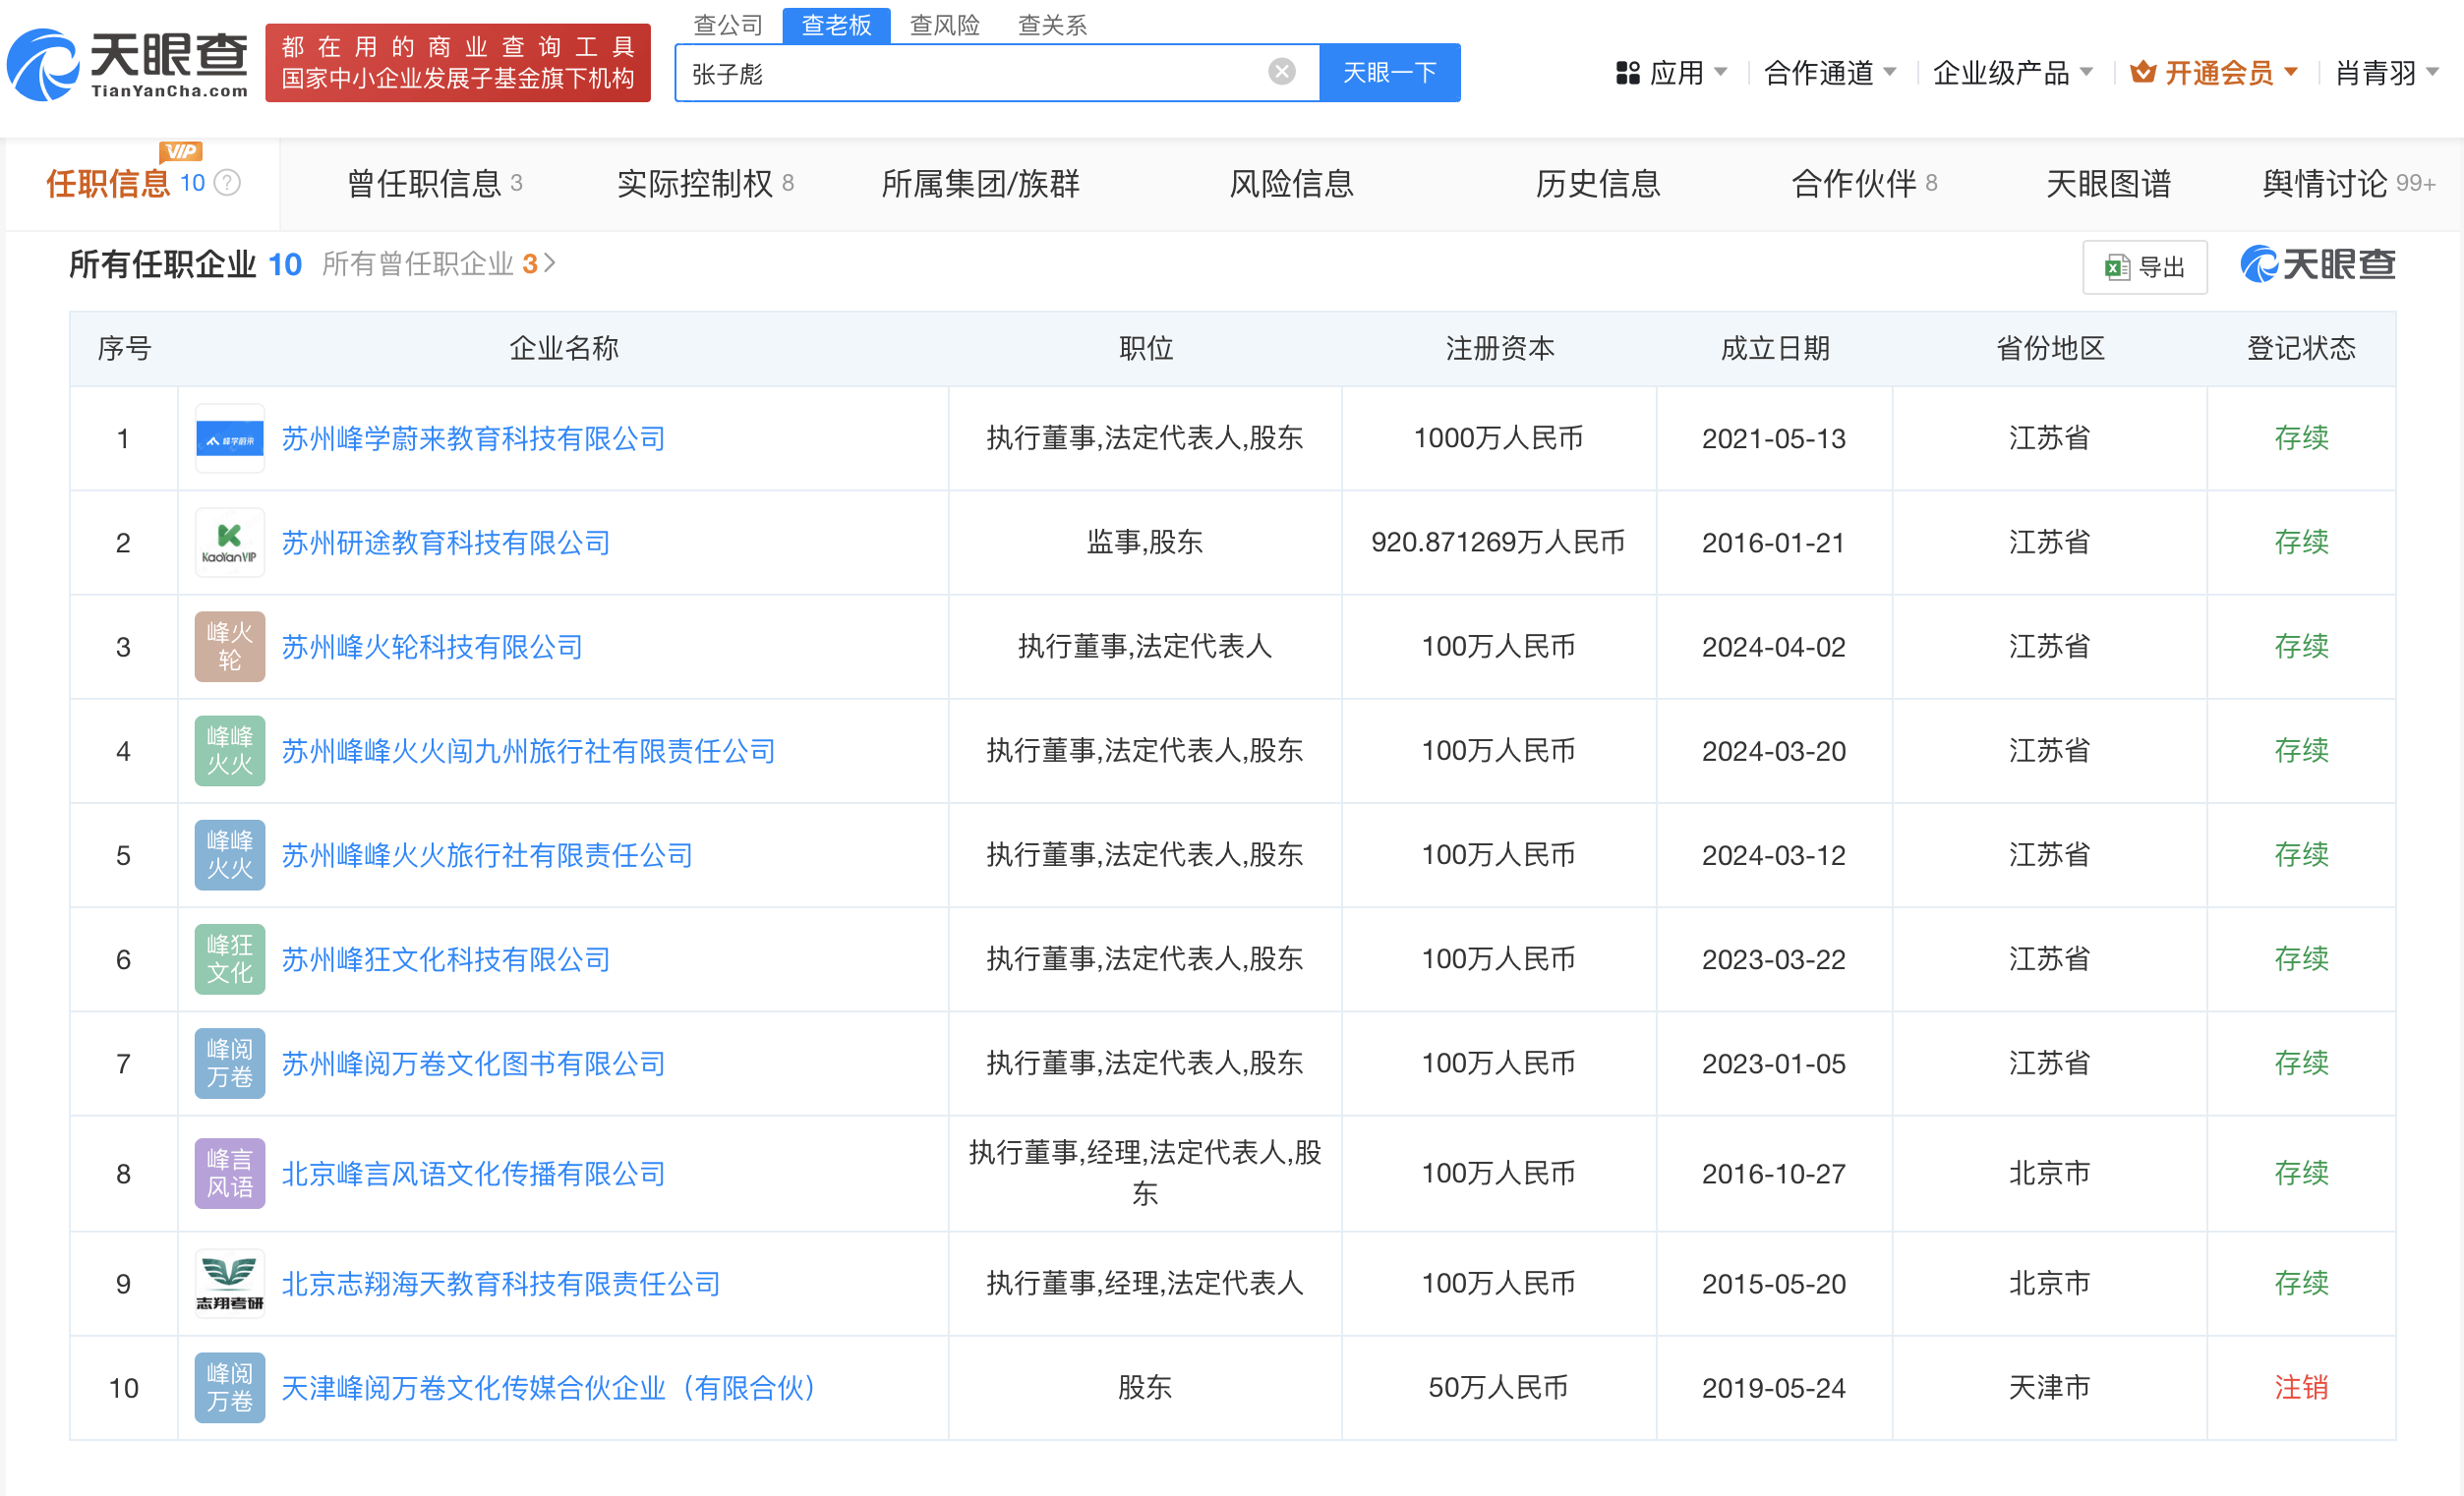Expand 所有曾任职企业 chevron link
This screenshot has width=2464, height=1496.
point(439,264)
